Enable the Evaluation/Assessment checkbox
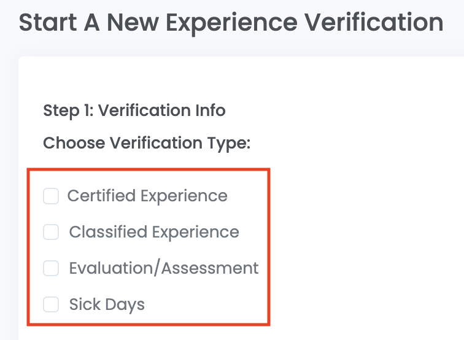This screenshot has height=340, width=464. click(51, 268)
